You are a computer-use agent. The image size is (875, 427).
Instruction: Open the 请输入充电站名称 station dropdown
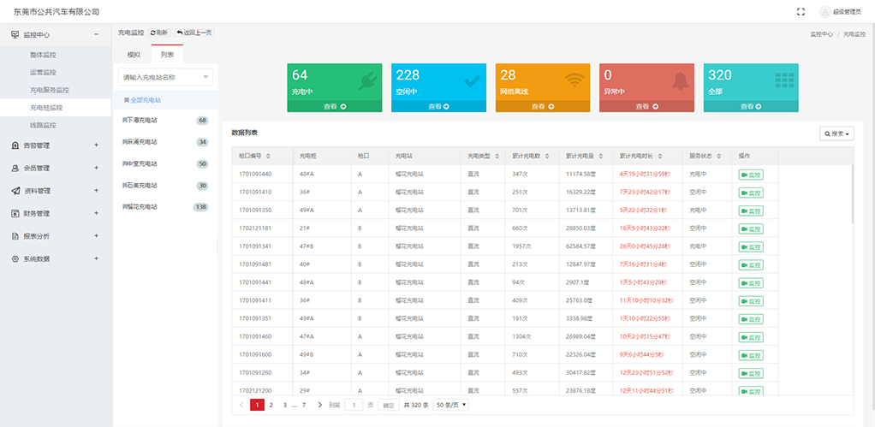coord(165,77)
